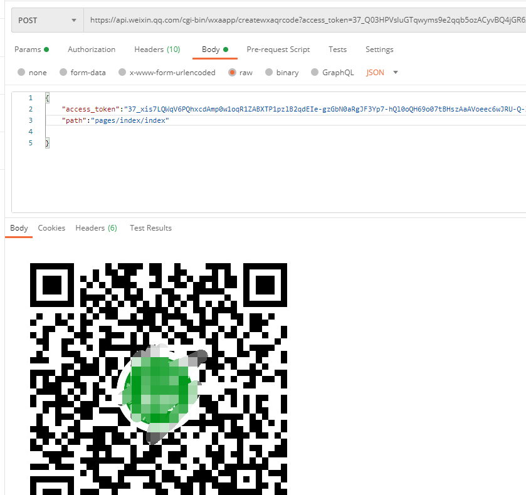526x495 pixels.
Task: Choose the GraphQL body option
Action: 315,73
